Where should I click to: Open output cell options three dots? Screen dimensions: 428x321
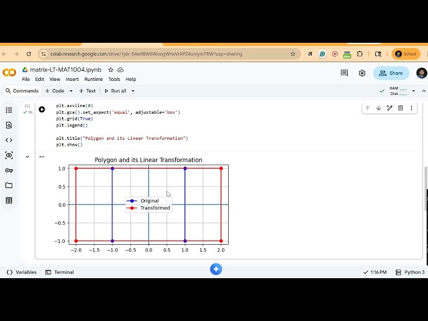coord(41,156)
